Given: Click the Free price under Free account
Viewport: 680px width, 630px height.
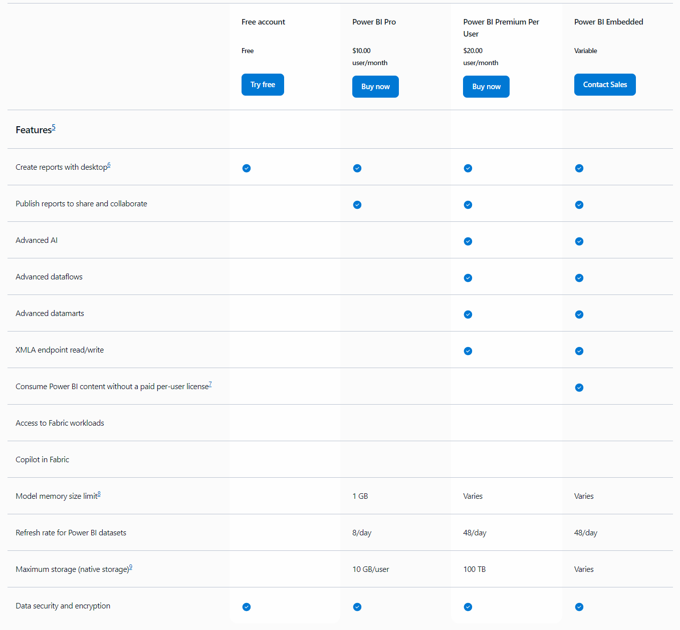Looking at the screenshot, I should [248, 51].
